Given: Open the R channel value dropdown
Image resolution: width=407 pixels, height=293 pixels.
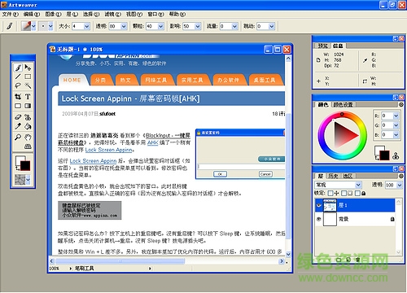Looking at the screenshot, I should tap(396, 116).
